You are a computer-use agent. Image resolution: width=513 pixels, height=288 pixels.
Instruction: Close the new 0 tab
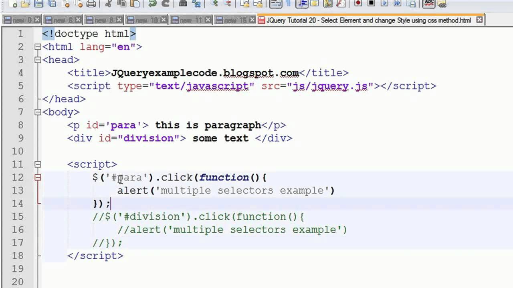[x=37, y=20]
